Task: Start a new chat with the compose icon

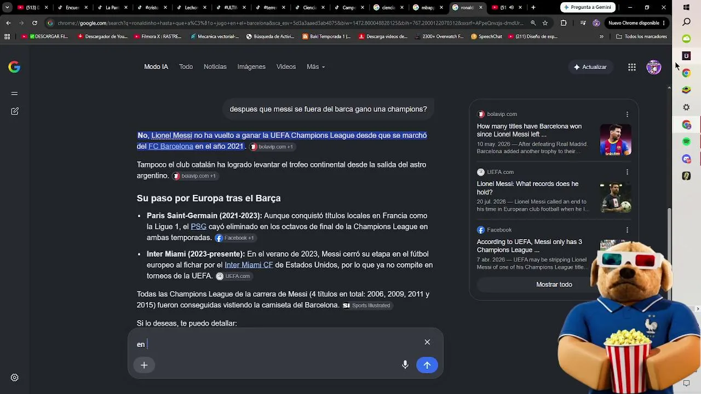Action: [x=14, y=111]
